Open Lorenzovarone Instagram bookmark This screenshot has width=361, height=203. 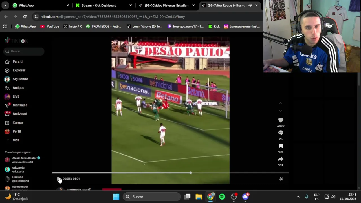pos(242,26)
